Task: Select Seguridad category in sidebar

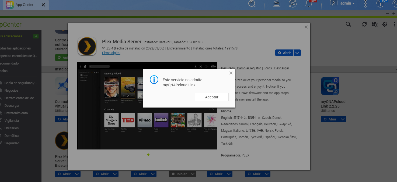Action: click(x=12, y=143)
